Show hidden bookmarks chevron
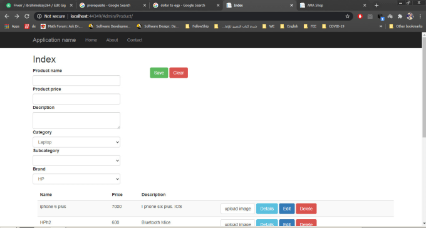Viewport: 426px width, 228px height. click(381, 26)
